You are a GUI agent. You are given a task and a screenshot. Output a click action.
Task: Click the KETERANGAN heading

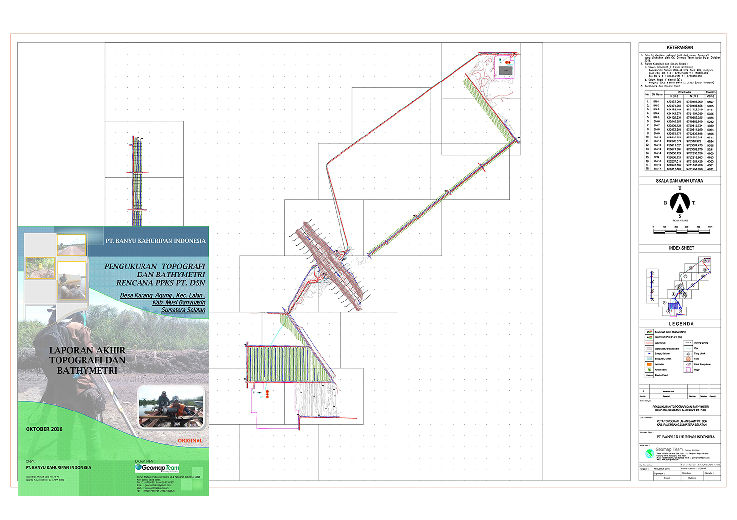pos(680,48)
